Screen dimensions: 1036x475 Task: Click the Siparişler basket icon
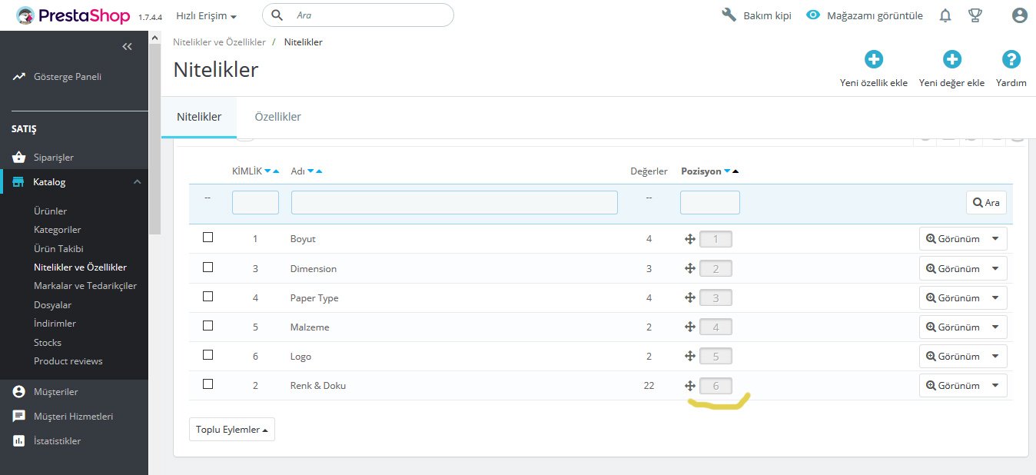point(19,157)
